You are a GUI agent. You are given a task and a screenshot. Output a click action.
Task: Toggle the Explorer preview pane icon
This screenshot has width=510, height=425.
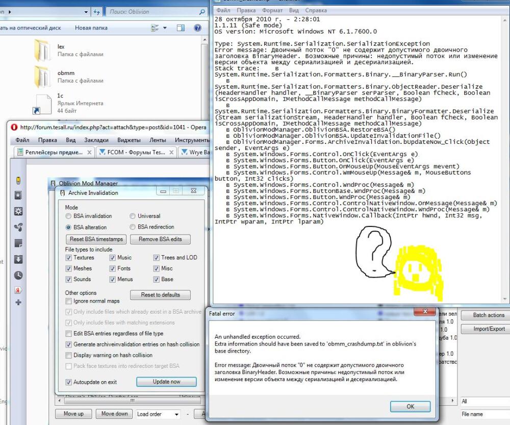click(x=181, y=28)
